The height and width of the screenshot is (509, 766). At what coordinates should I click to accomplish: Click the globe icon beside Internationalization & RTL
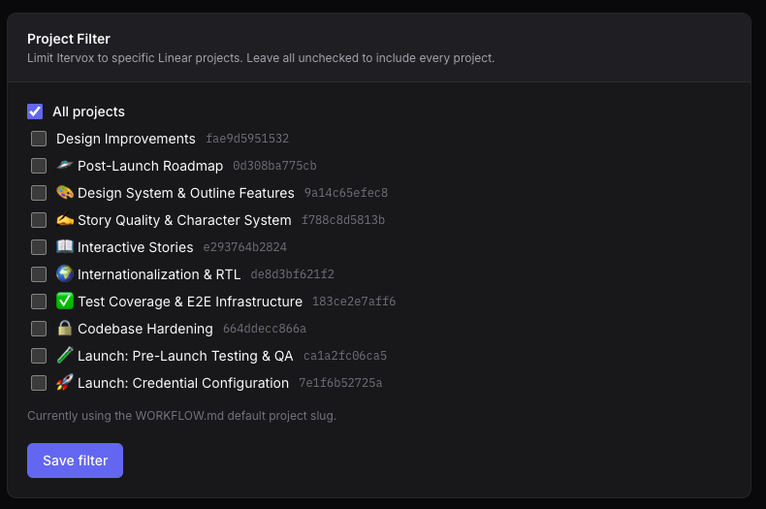coord(65,274)
